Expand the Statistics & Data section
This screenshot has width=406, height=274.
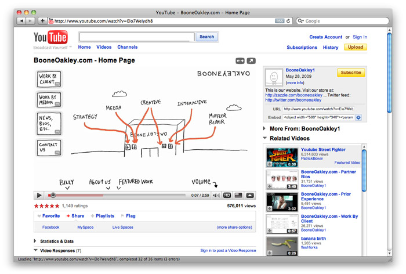35,241
